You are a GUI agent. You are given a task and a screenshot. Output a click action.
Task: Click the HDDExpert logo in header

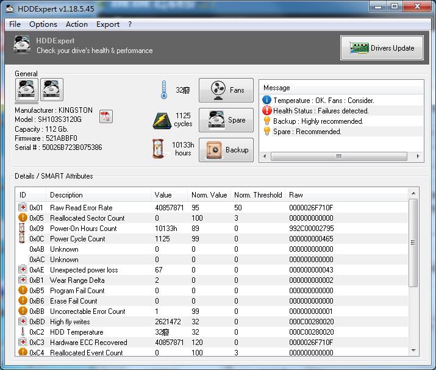pyautogui.click(x=22, y=46)
